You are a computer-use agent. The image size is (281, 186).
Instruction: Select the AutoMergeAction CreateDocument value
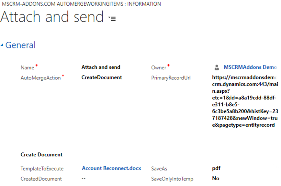tap(102, 77)
